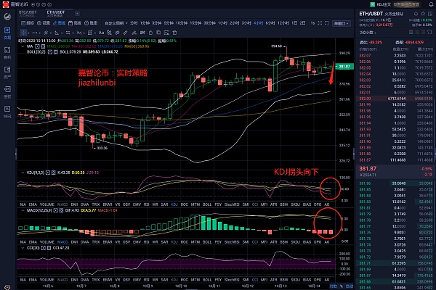Viewport: 436px width, 290px height.
Task: Toggle percent scale at chart bottom right
Action: click(342, 286)
